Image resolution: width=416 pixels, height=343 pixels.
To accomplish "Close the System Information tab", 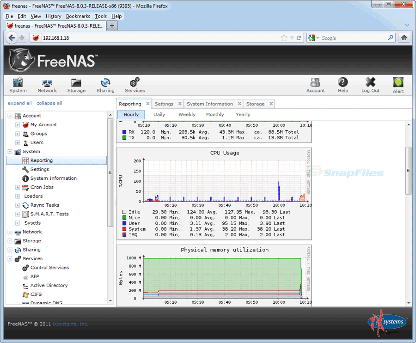I will point(239,104).
